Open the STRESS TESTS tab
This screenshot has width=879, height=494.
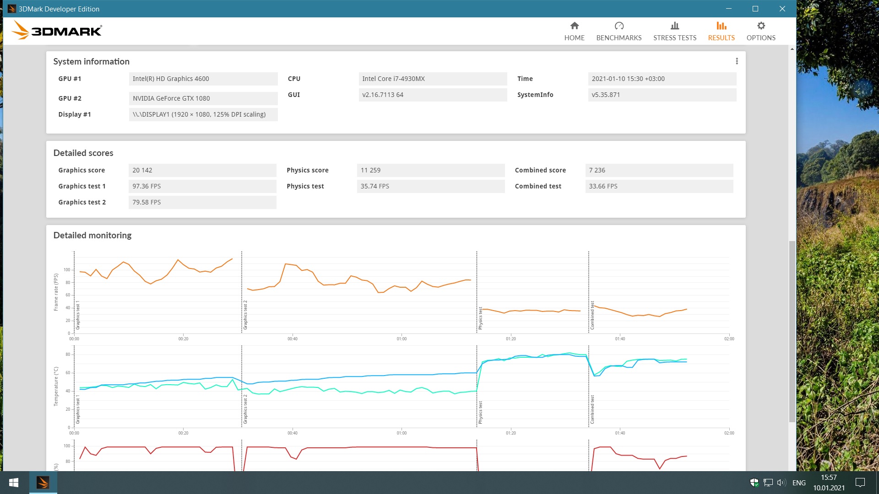click(674, 31)
